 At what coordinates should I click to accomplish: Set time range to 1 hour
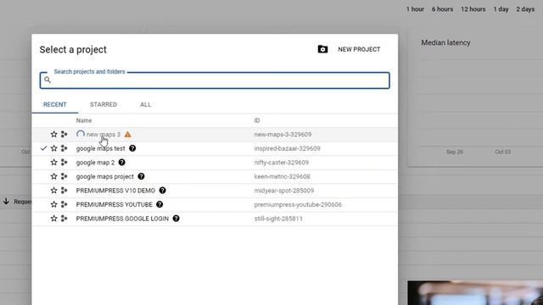click(x=415, y=9)
